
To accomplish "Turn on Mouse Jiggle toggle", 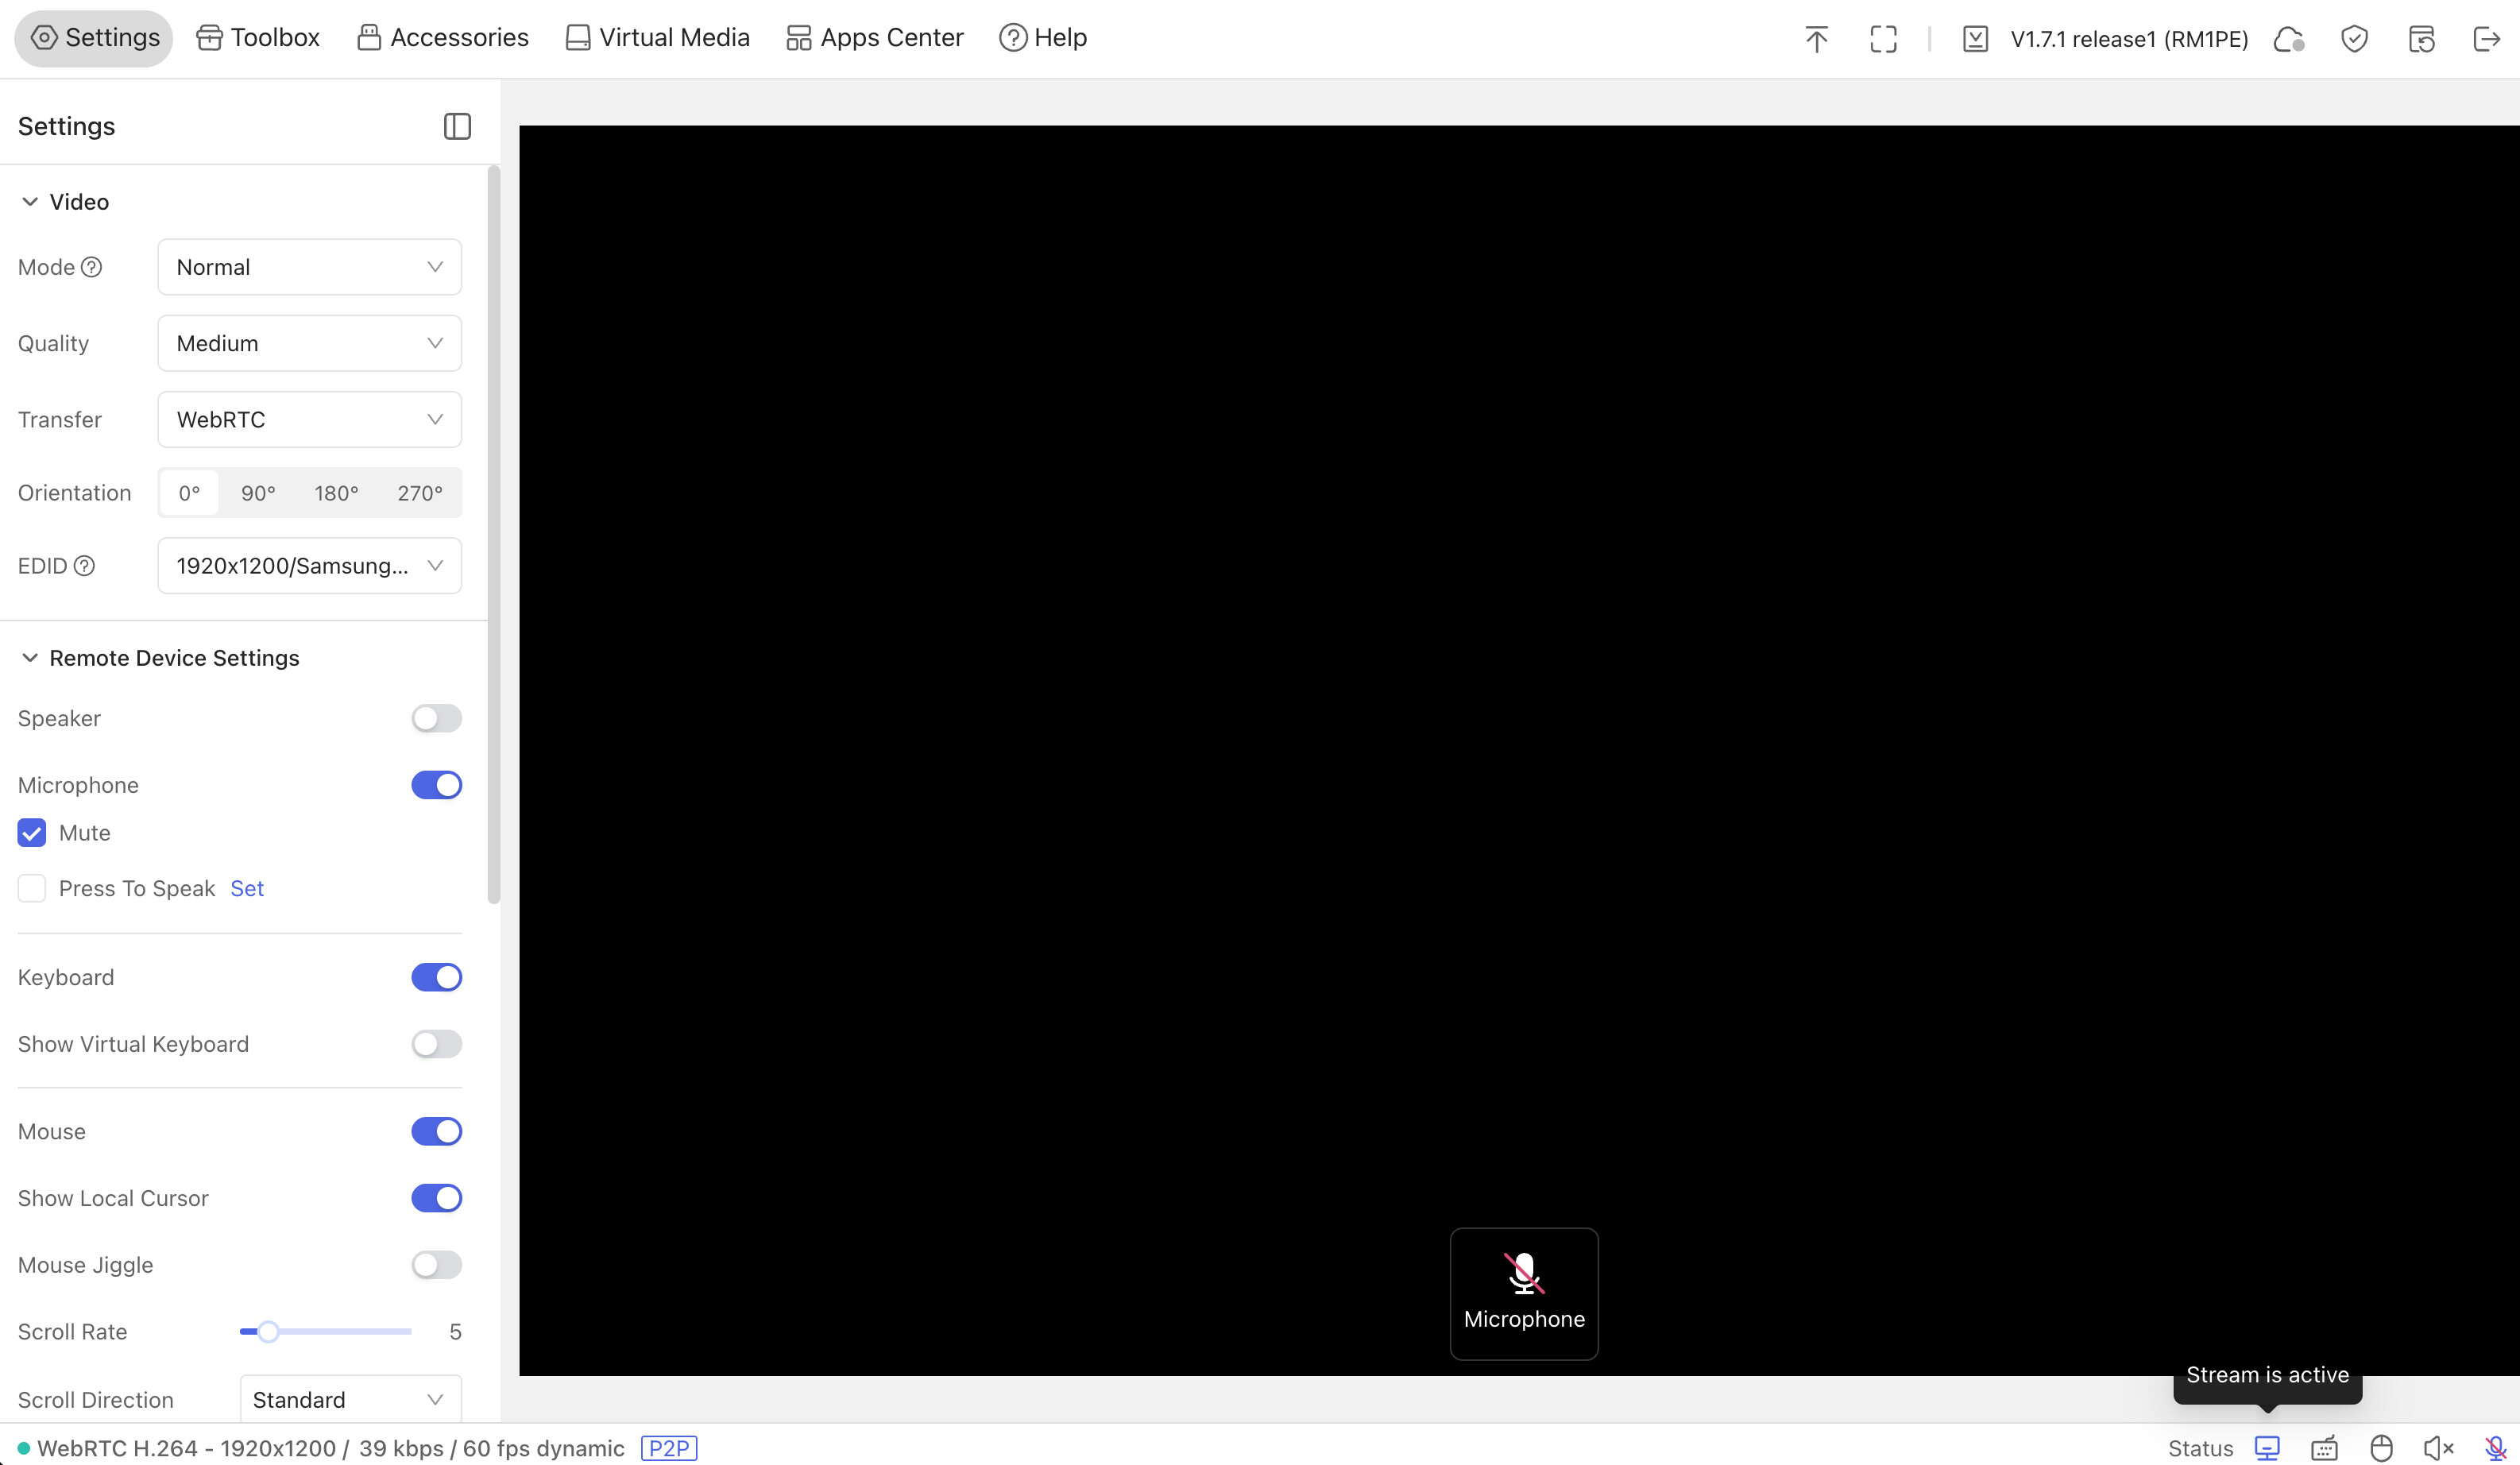I will click(x=436, y=1265).
